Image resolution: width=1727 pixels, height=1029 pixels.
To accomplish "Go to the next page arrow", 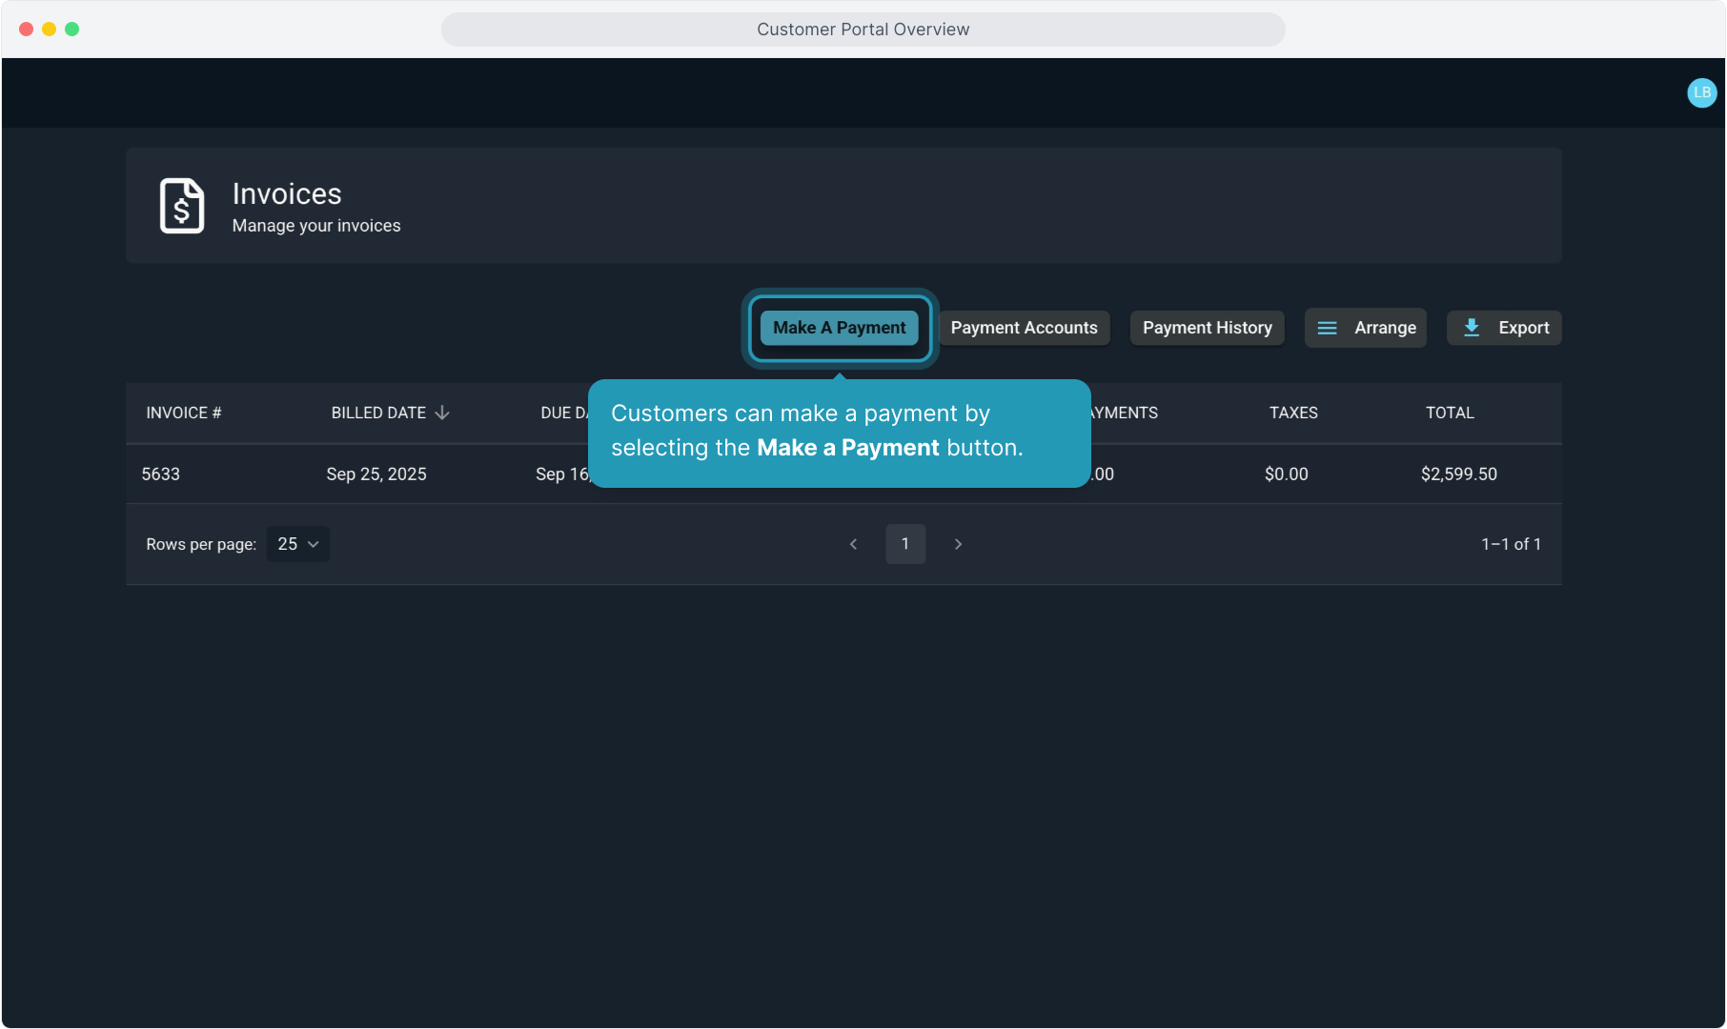I will point(958,544).
